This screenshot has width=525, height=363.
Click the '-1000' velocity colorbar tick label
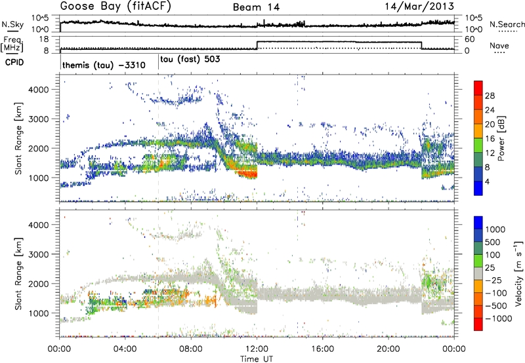499,318
